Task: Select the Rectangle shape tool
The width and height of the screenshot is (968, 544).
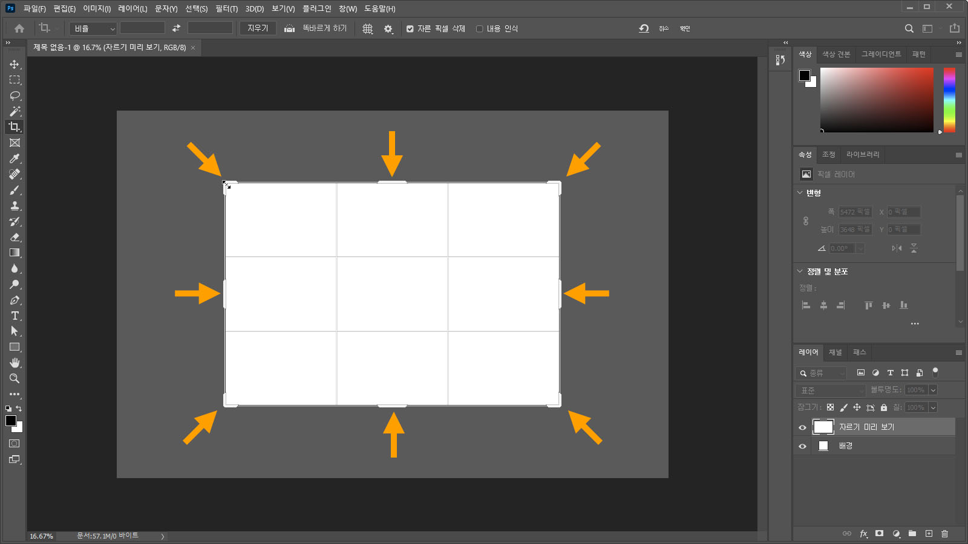Action: tap(15, 347)
